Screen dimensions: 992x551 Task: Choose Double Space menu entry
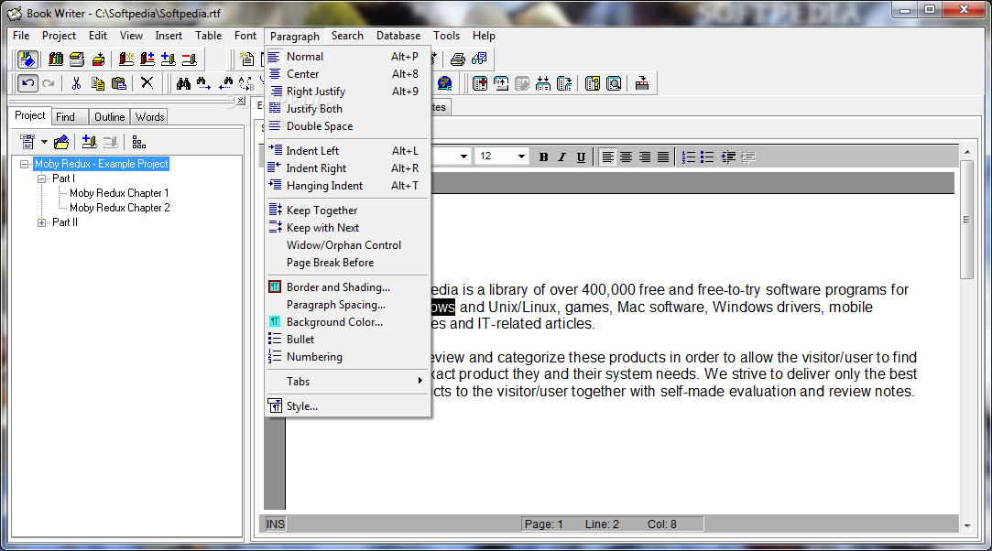[346, 126]
